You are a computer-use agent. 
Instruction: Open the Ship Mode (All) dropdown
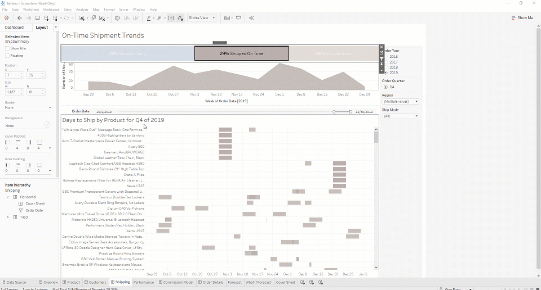[401, 116]
